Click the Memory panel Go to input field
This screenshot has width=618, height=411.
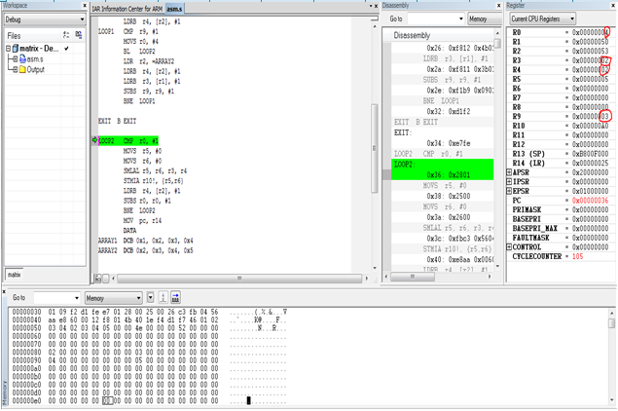pyautogui.click(x=54, y=298)
